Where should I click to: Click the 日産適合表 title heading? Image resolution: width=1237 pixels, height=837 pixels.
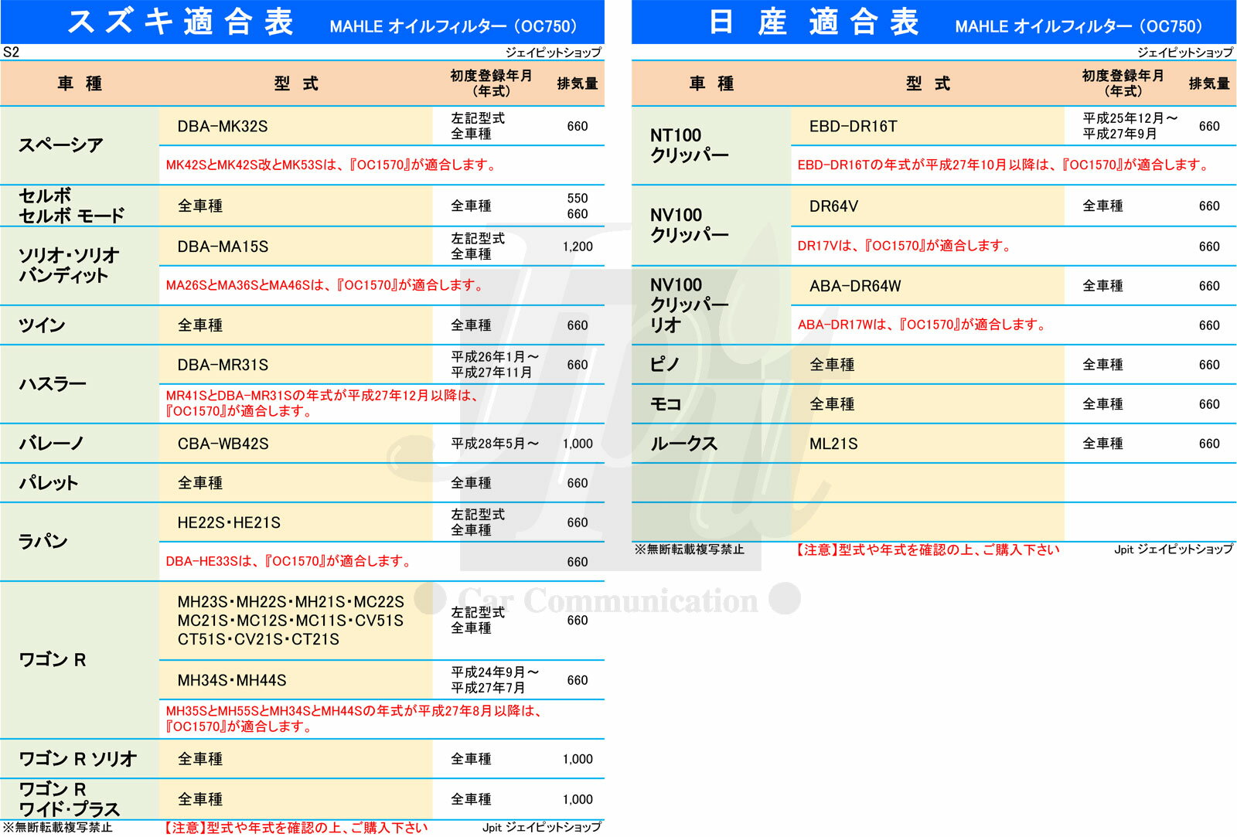814,22
